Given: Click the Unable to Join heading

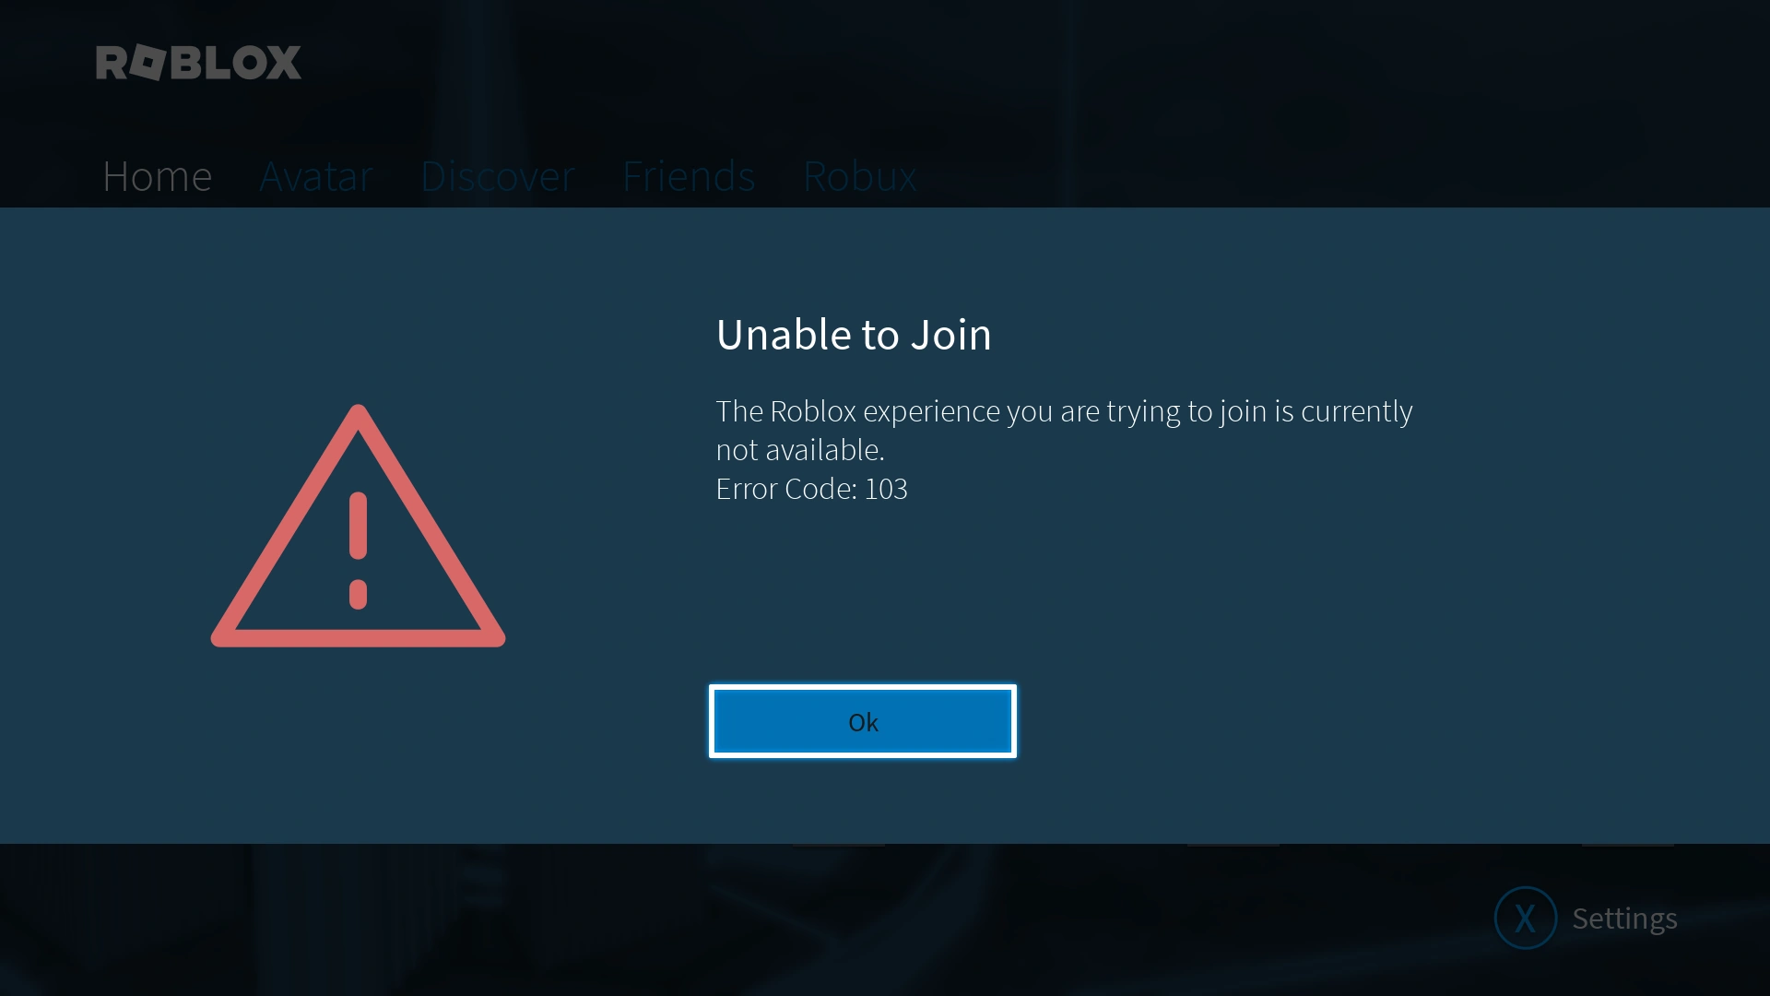Looking at the screenshot, I should [x=854, y=334].
